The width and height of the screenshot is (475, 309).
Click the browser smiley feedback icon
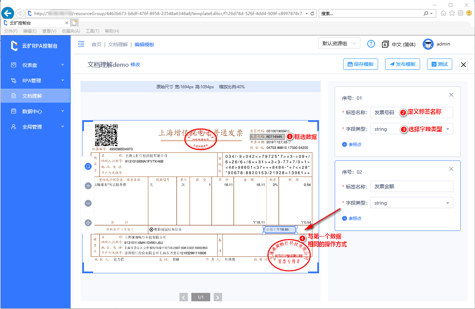pos(469,13)
